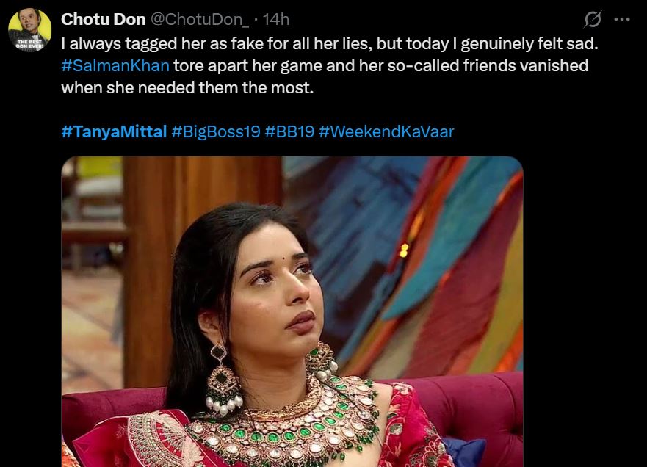
Task: Open the three-dot more options menu
Action: pos(622,19)
